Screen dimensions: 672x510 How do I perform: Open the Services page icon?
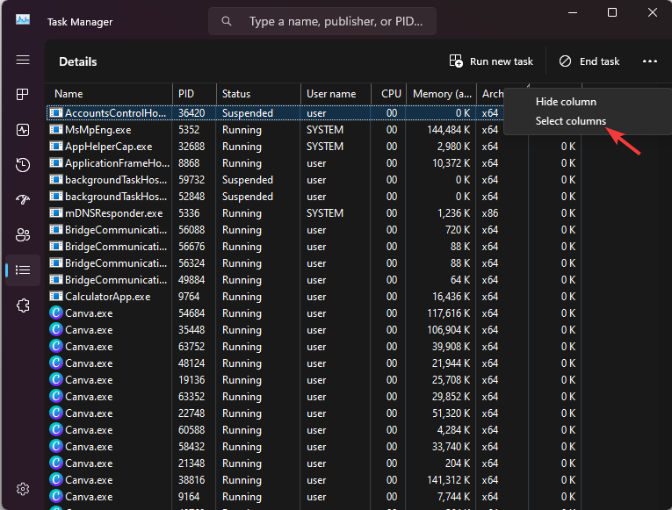coord(23,305)
